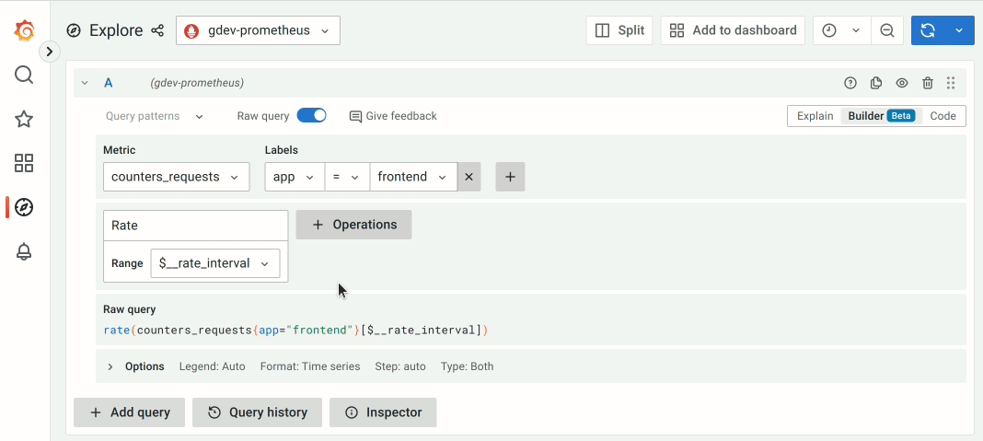This screenshot has height=441, width=983.
Task: Delete query A with trash icon
Action: click(928, 83)
